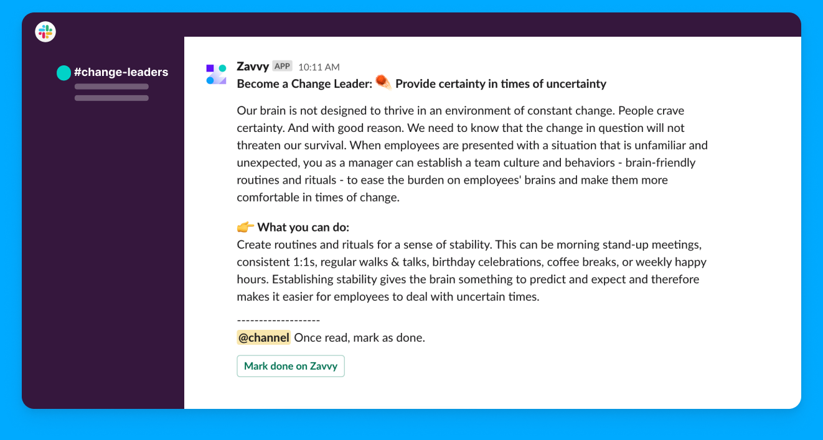Viewport: 823px width, 440px height.
Task: Select the second placeholder bar in sidebar
Action: (111, 98)
